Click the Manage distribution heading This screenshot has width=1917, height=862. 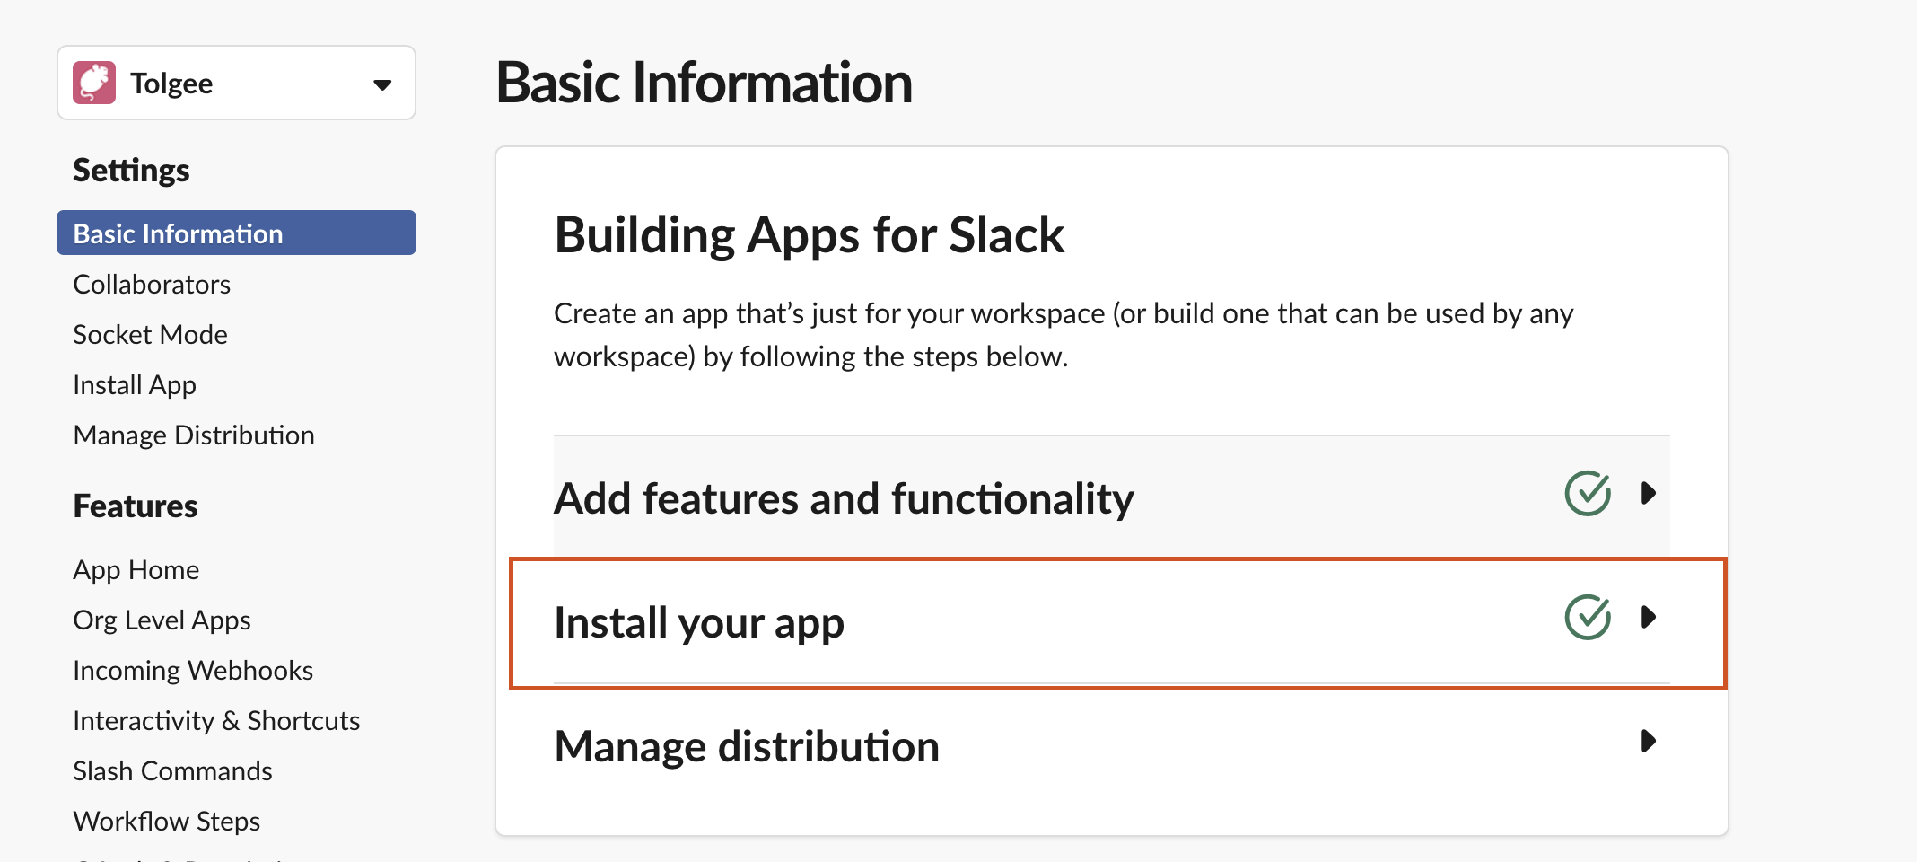(x=747, y=746)
